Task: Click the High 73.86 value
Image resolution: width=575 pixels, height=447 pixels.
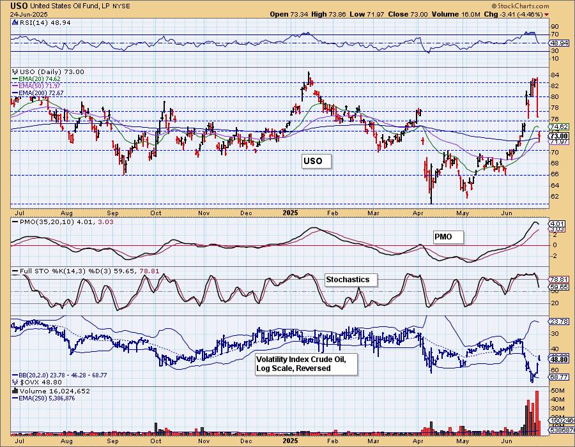Action: [x=328, y=14]
